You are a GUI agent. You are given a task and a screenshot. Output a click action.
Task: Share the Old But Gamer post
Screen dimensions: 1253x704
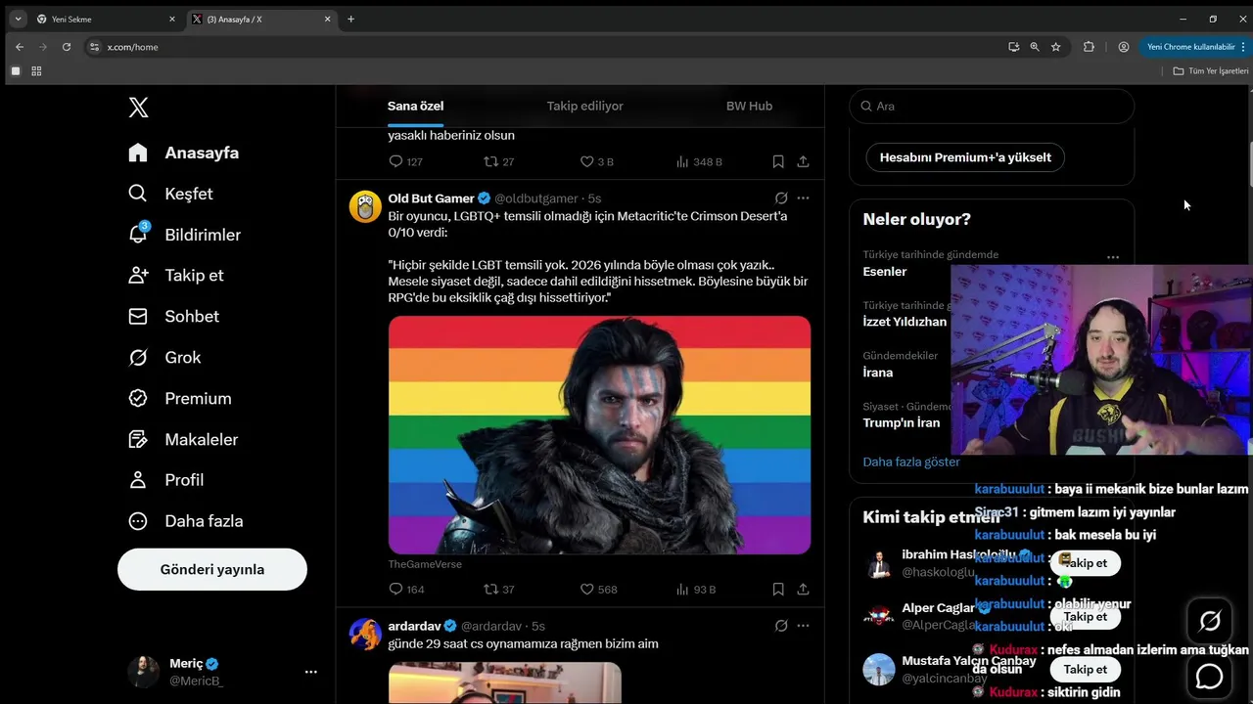(803, 590)
